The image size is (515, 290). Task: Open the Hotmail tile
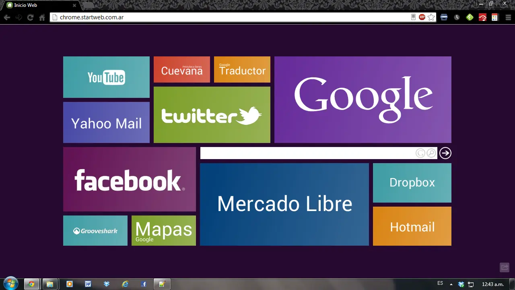tap(412, 226)
